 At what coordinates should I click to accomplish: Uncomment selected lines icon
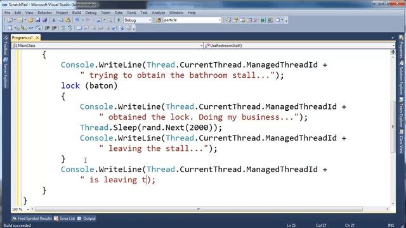(x=70, y=28)
